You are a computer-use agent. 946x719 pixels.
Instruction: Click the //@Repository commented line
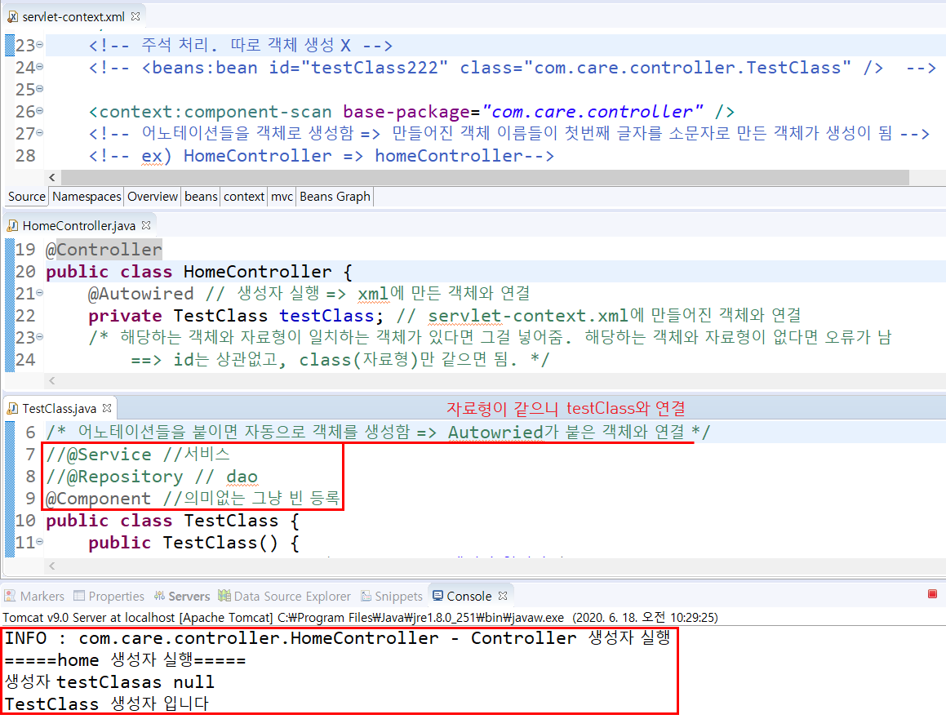[152, 477]
